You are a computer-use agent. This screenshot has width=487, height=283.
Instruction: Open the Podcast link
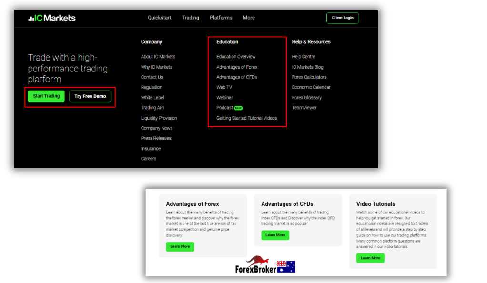224,108
